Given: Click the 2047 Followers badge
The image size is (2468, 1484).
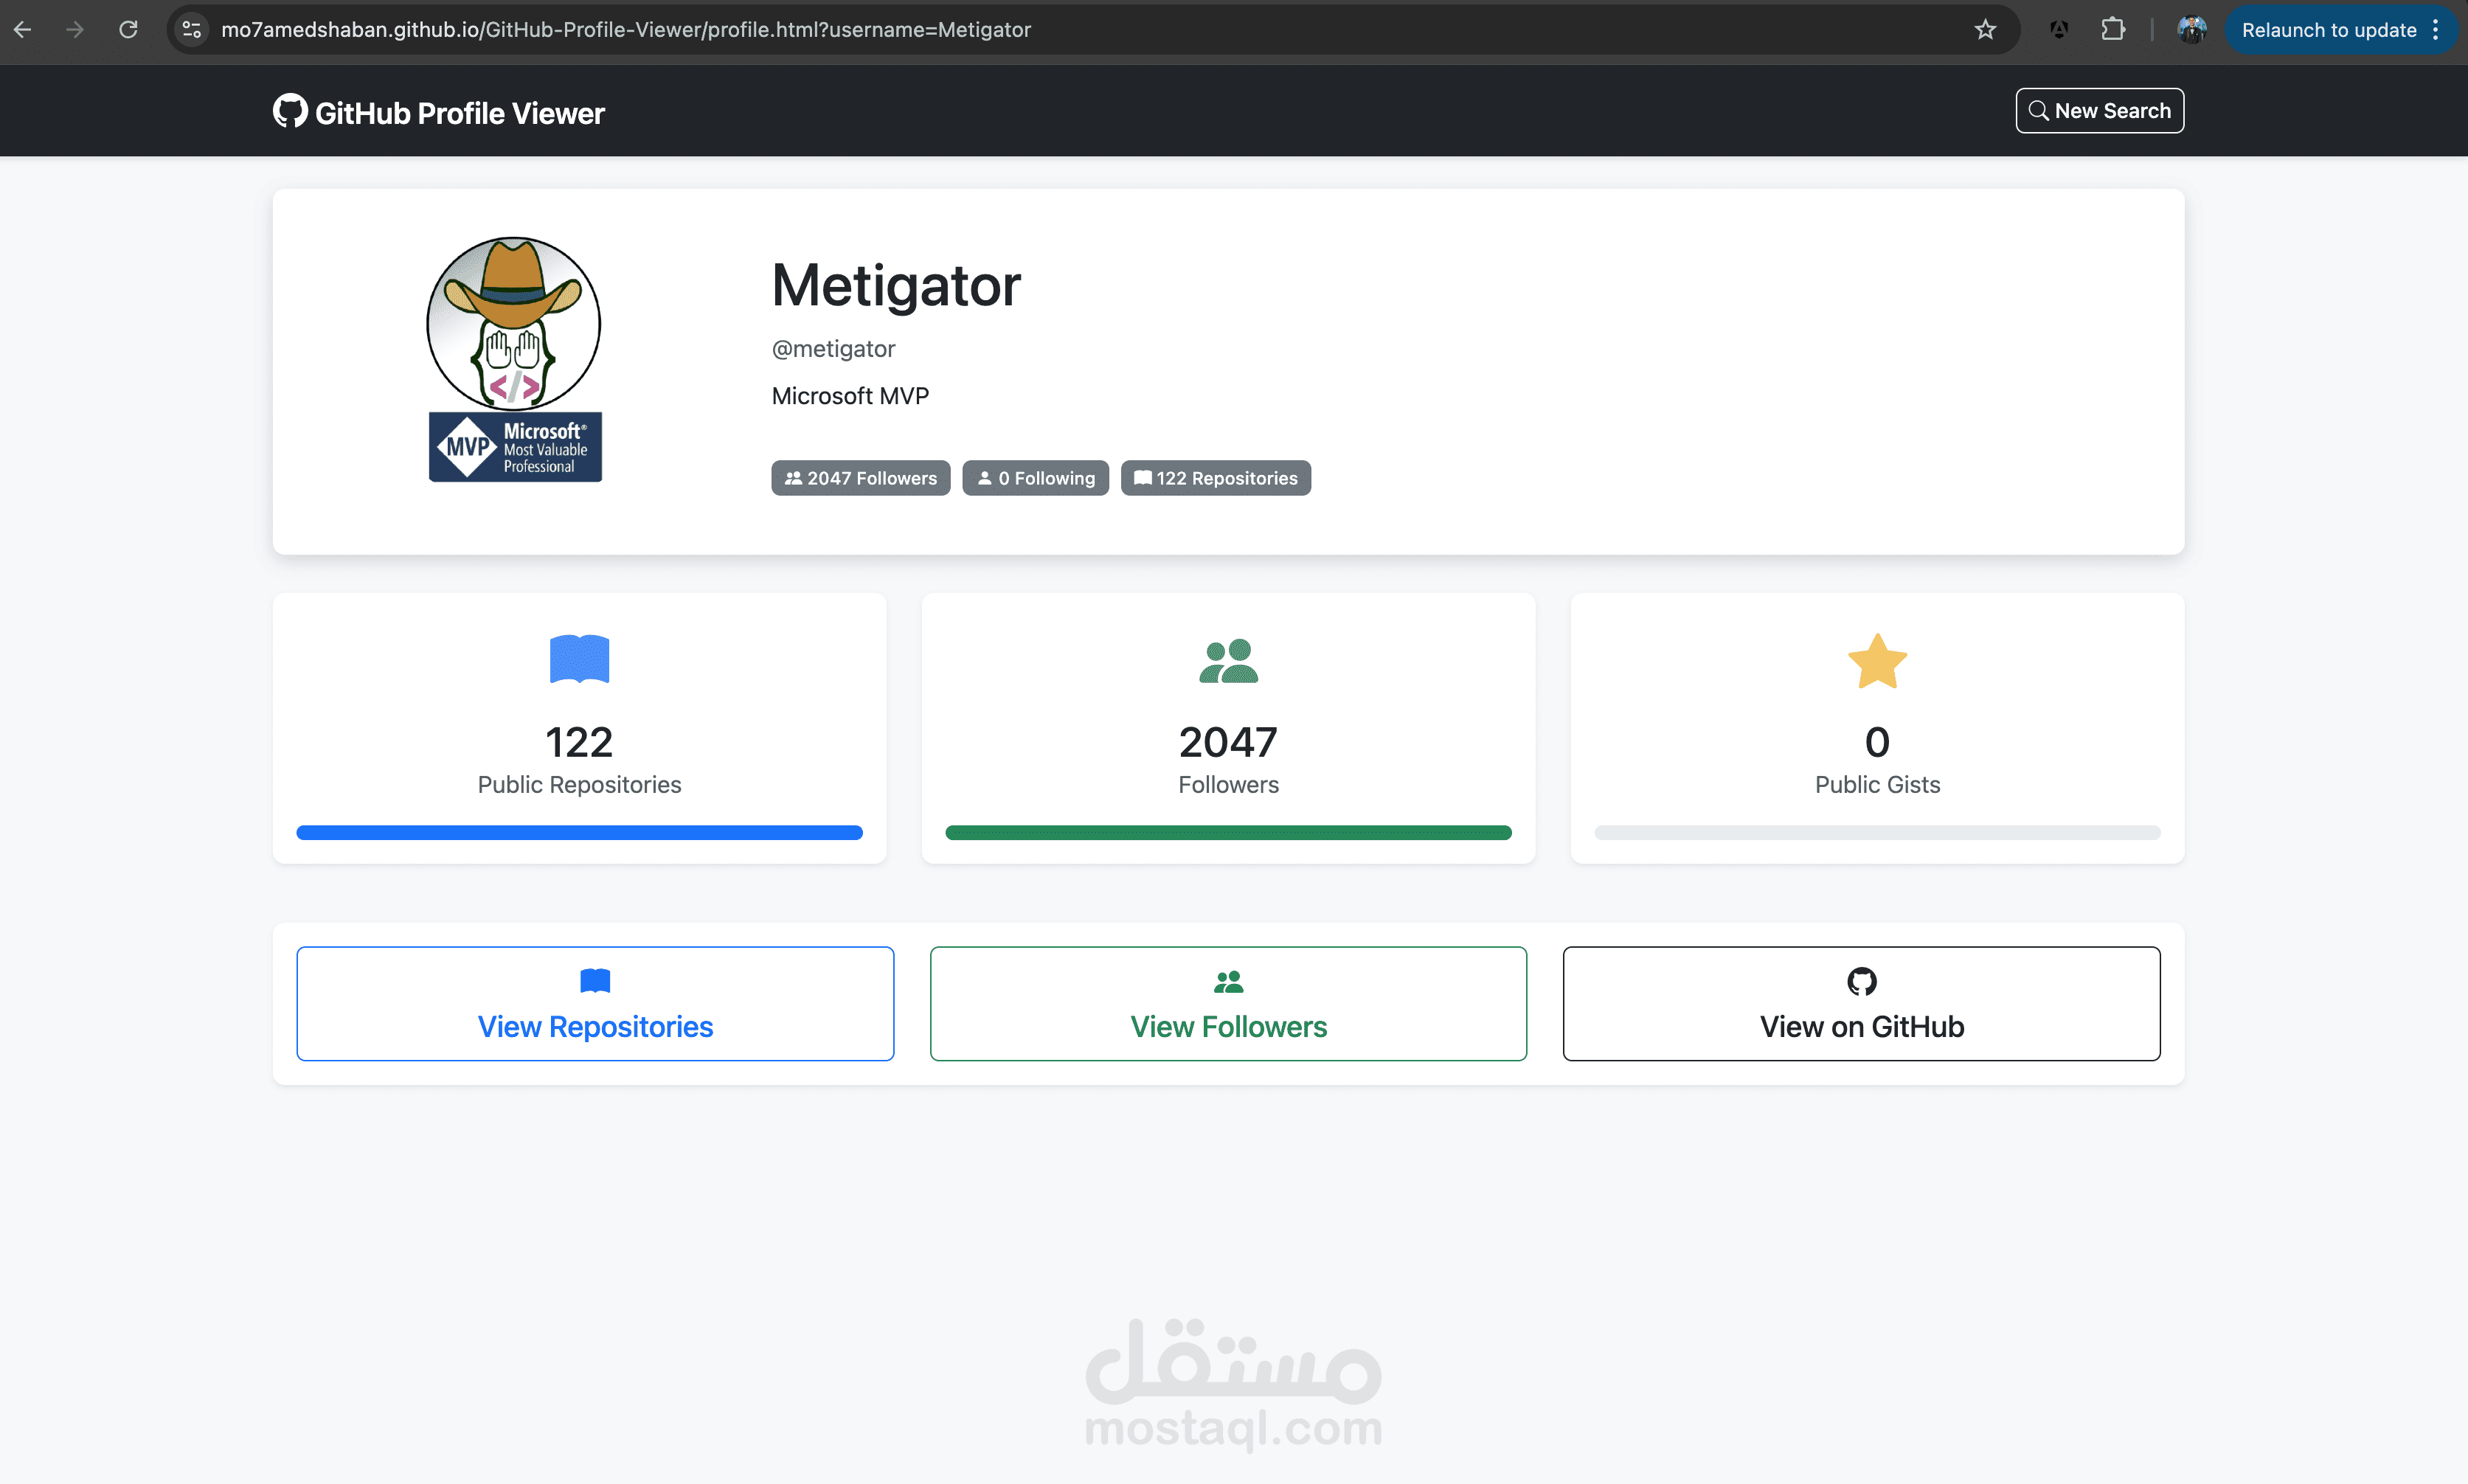Looking at the screenshot, I should (860, 478).
